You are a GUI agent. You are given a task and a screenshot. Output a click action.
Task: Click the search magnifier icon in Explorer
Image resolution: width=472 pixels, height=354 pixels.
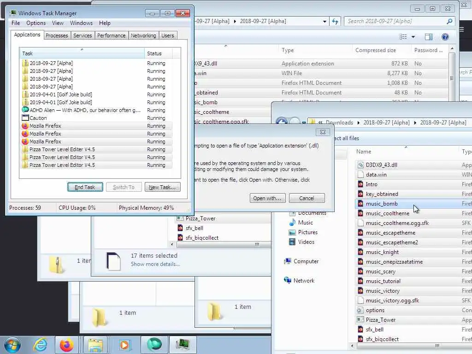click(x=449, y=21)
